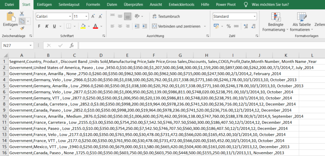This screenshot has height=156, width=325.
Task: Click the accounting currency format icon
Action: click(x=216, y=26)
